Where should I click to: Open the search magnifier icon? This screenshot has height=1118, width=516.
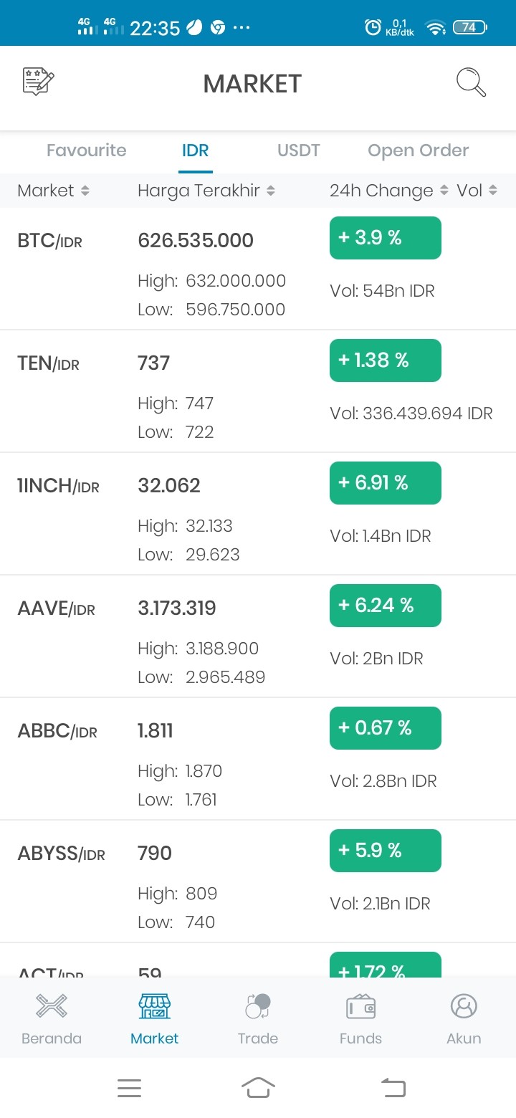(472, 82)
